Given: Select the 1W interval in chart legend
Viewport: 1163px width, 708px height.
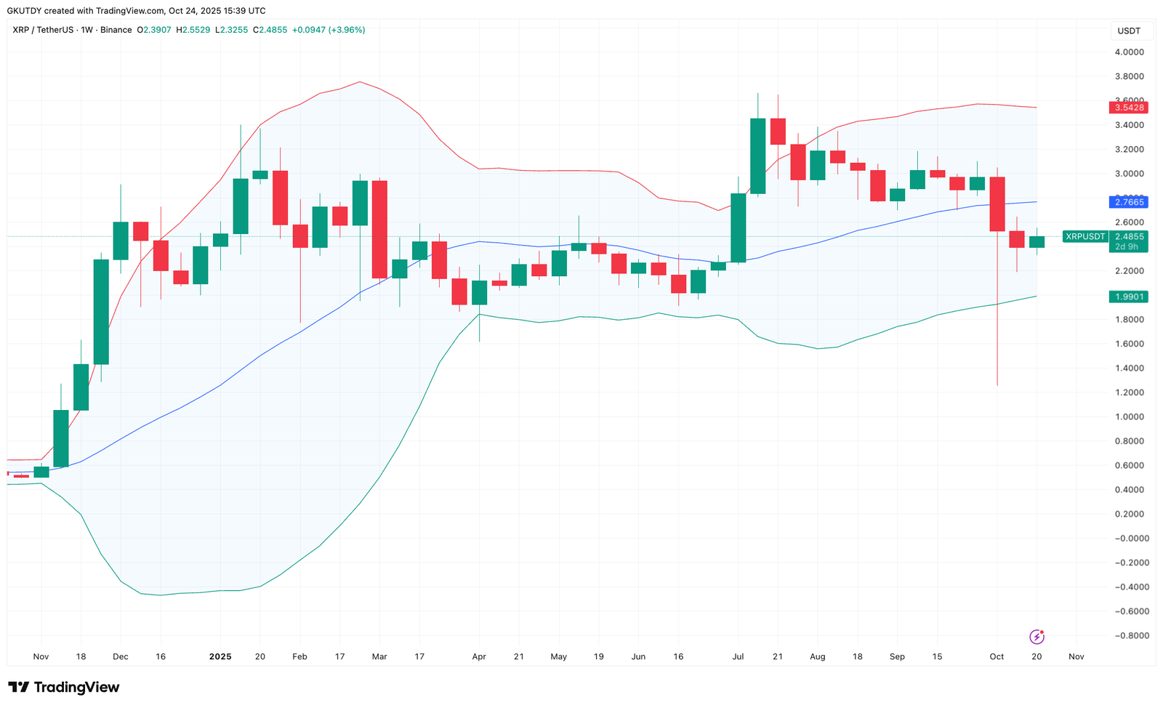Looking at the screenshot, I should tap(87, 30).
